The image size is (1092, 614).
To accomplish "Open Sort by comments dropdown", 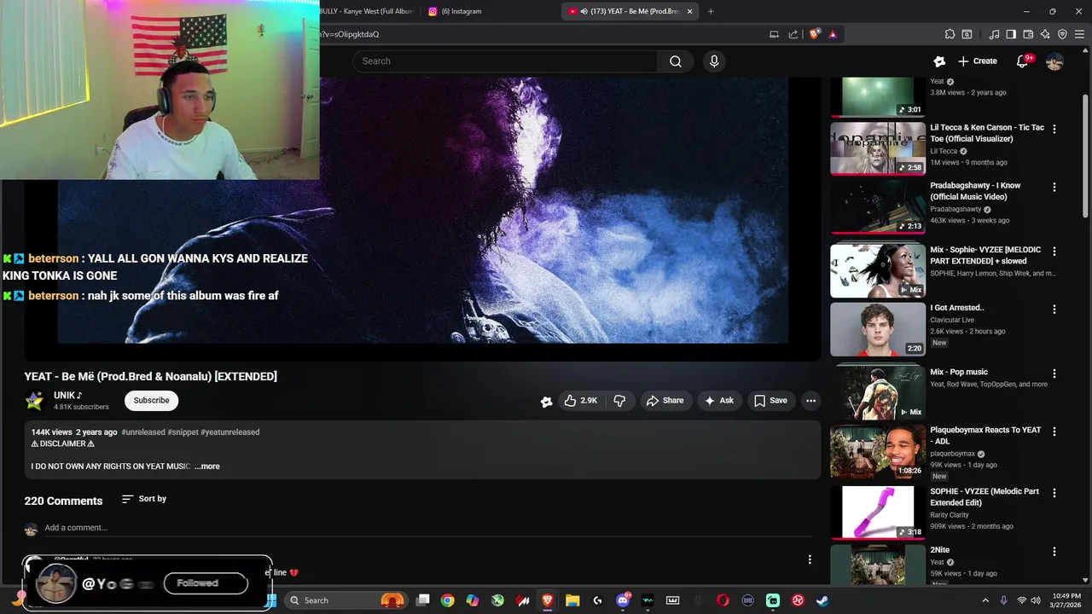I will coord(144,499).
